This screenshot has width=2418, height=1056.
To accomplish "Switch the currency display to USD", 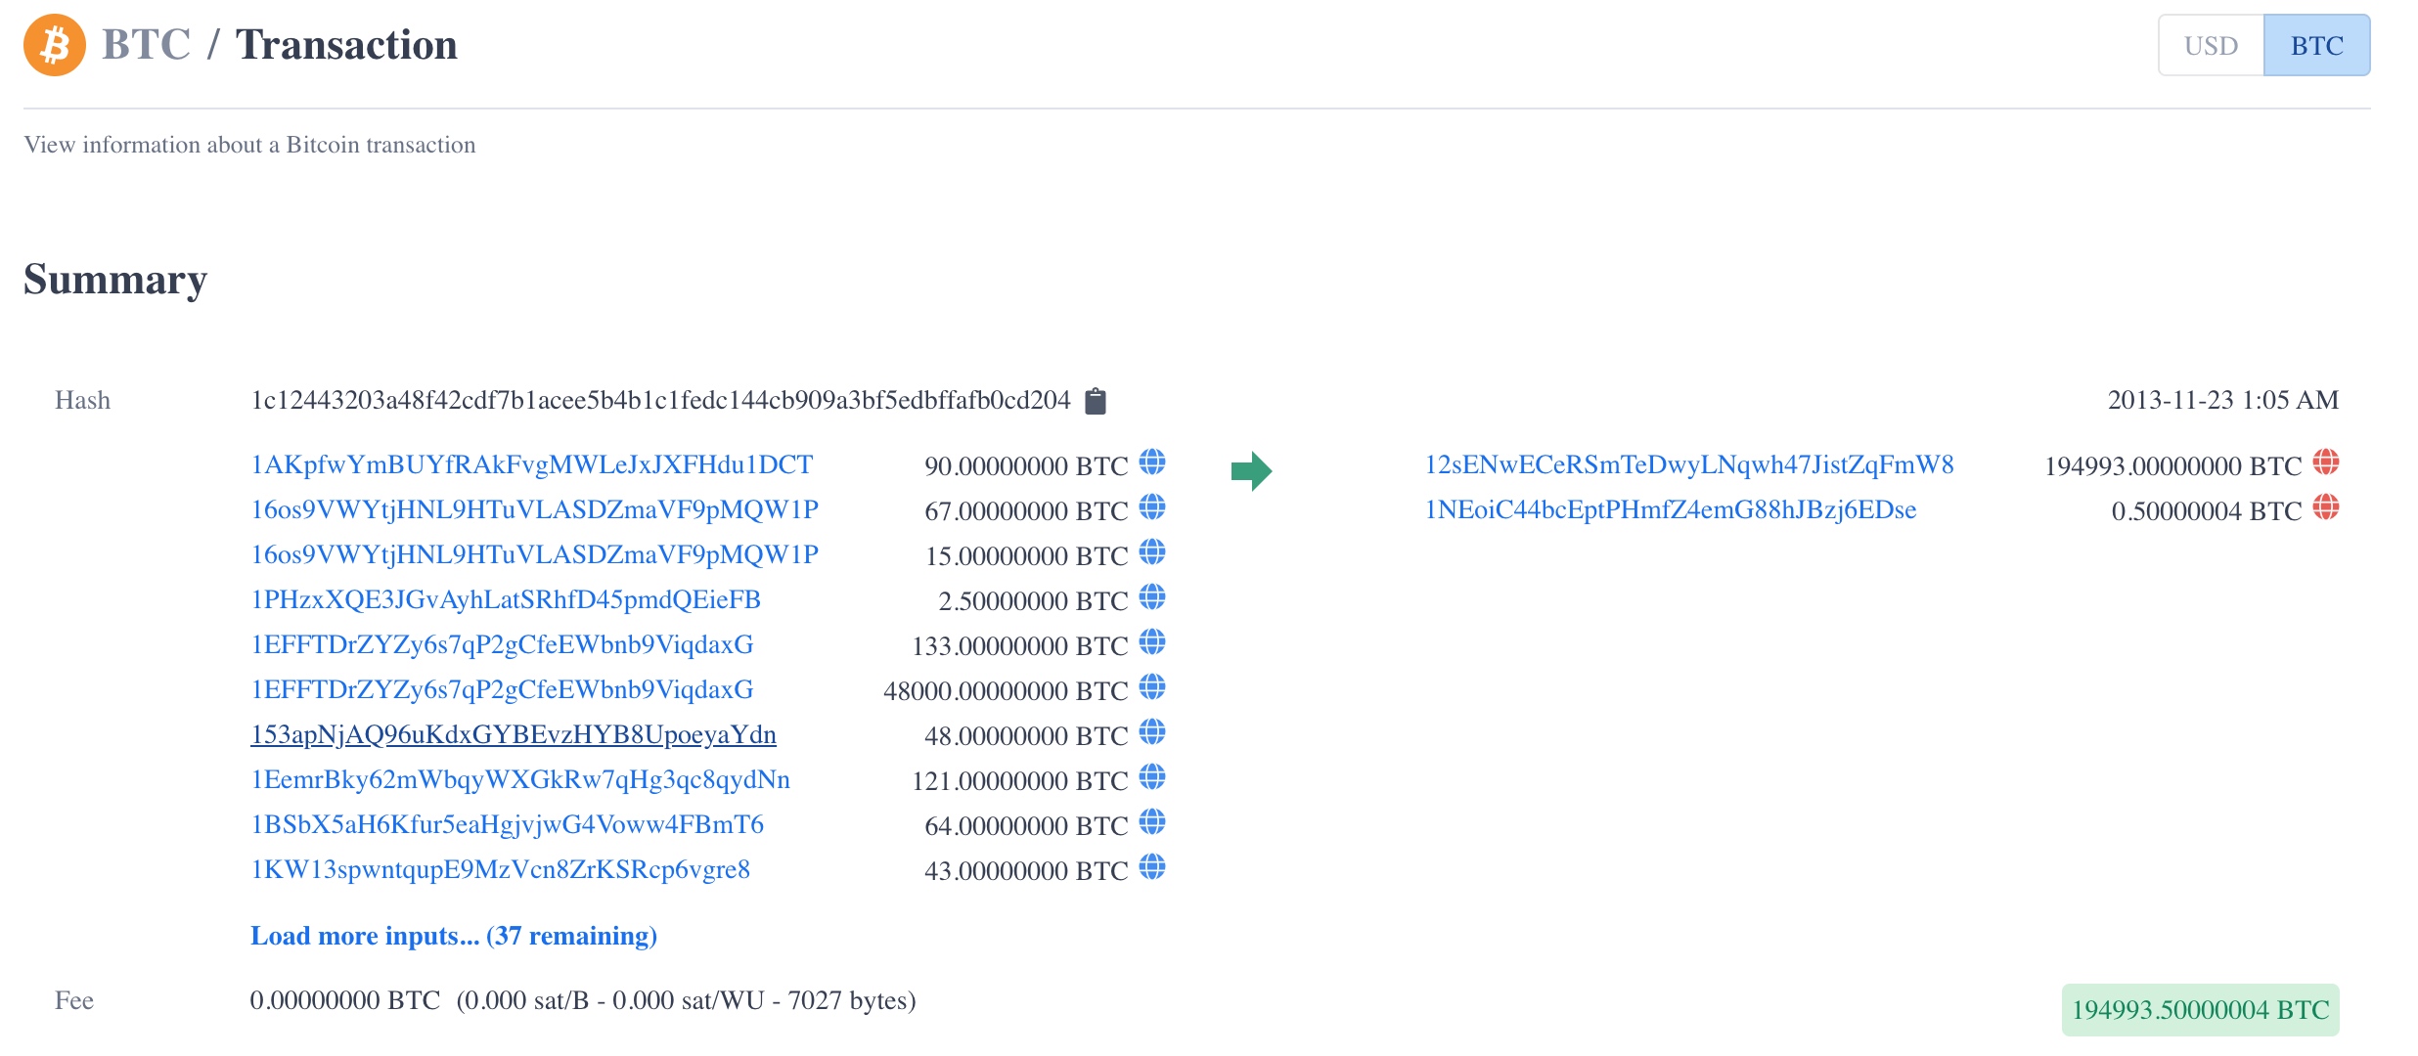I will point(2211,46).
